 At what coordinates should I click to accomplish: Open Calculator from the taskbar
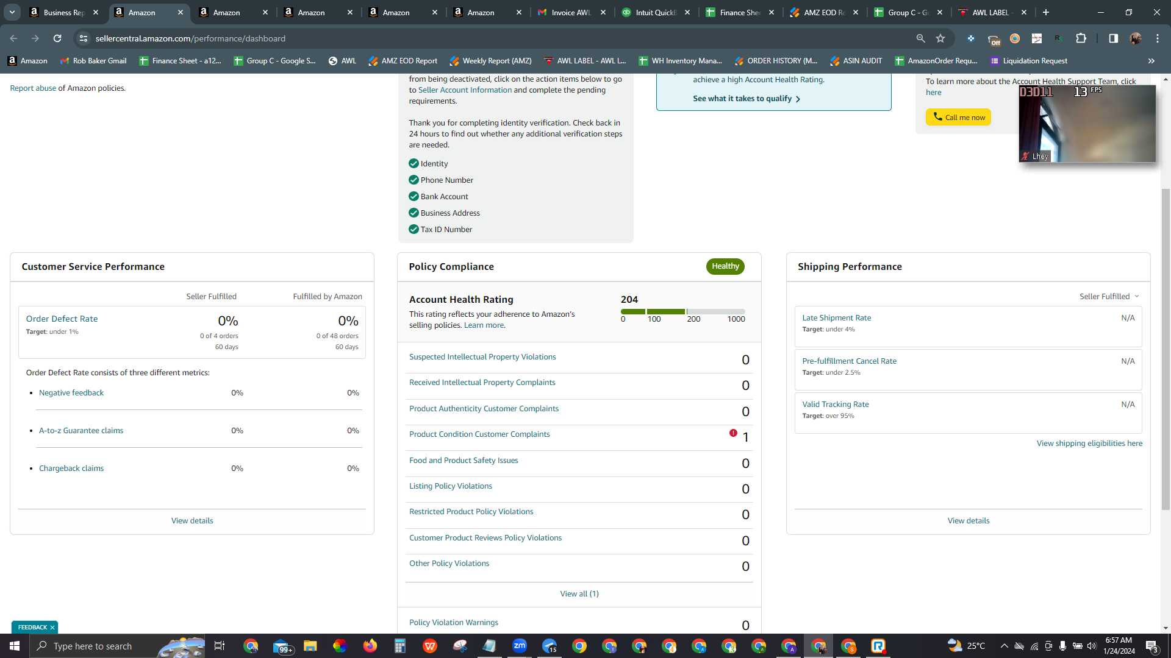(399, 646)
